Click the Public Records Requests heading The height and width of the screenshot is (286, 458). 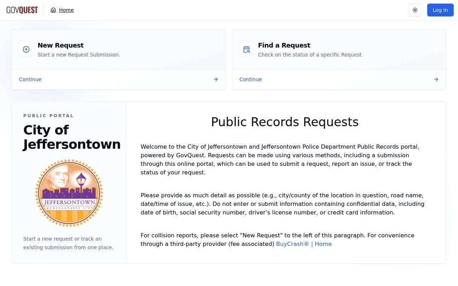coord(285,122)
